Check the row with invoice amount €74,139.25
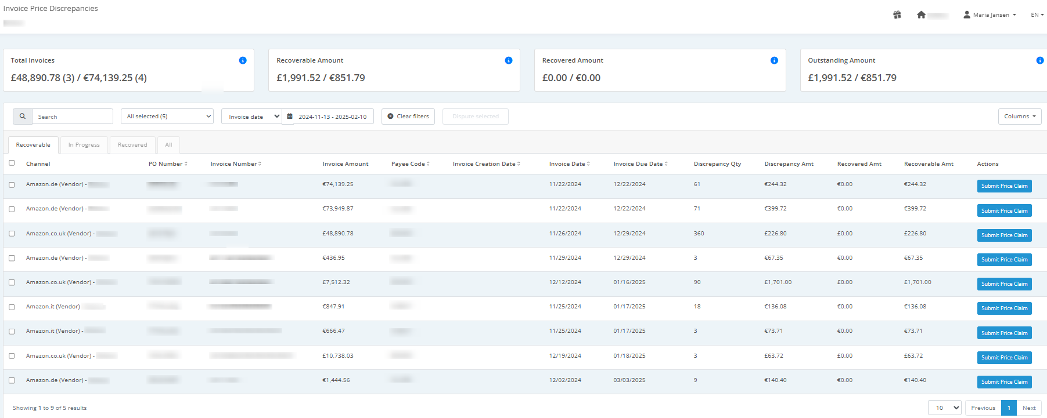Screen dimensions: 1047x418 point(12,185)
